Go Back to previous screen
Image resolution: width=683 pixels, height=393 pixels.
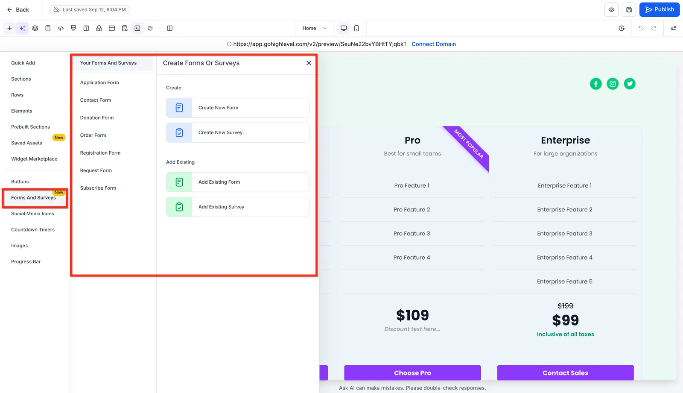click(18, 9)
